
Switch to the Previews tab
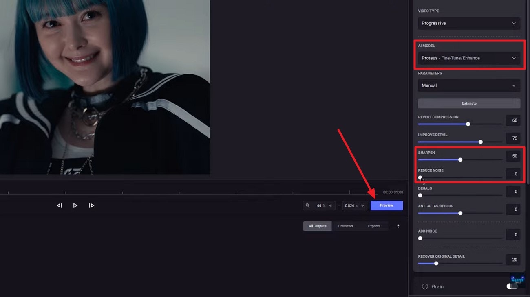(x=345, y=226)
